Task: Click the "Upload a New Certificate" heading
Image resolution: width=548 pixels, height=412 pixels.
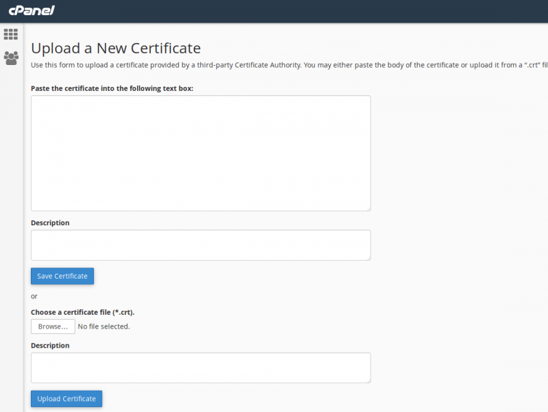Action: tap(116, 48)
